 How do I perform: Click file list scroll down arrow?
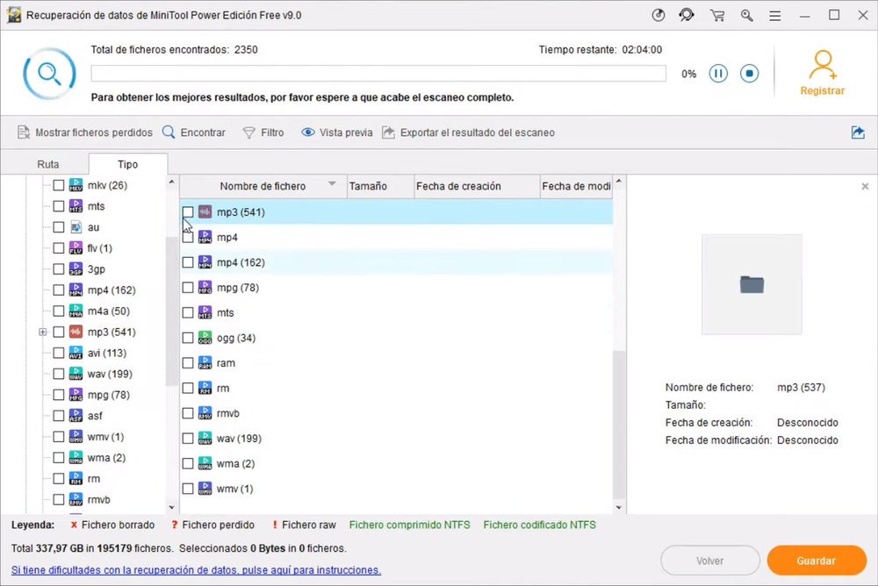618,508
